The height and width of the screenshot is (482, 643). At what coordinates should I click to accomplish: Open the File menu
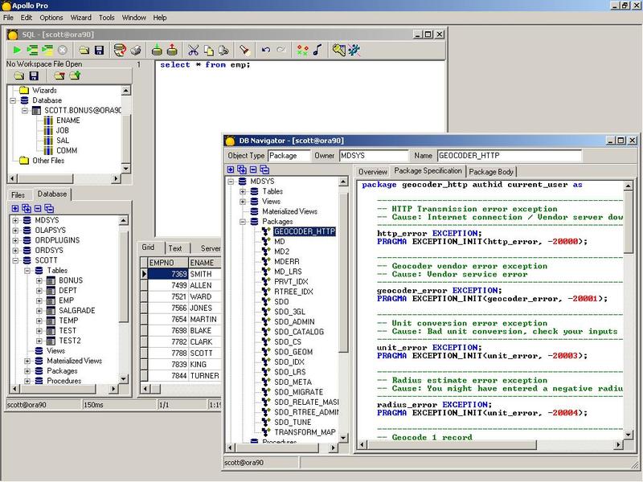(8, 18)
